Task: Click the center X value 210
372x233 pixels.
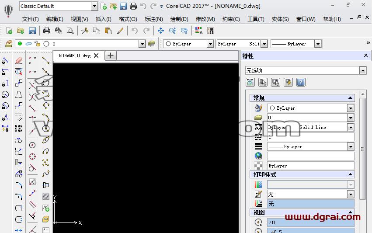Action: [311, 223]
